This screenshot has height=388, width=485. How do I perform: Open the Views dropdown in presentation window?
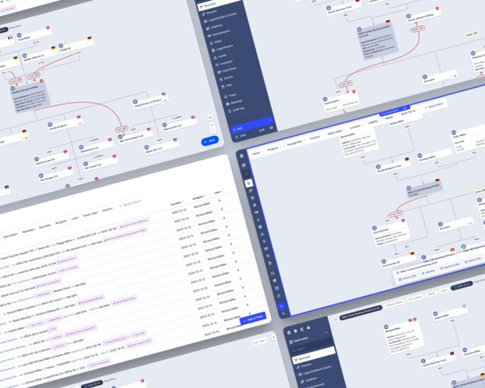[257, 153]
